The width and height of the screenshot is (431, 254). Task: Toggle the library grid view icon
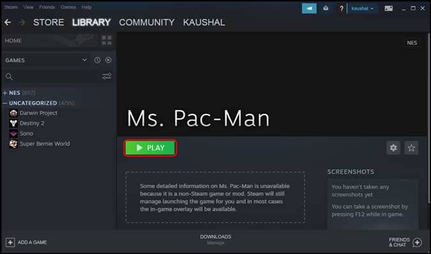click(107, 40)
